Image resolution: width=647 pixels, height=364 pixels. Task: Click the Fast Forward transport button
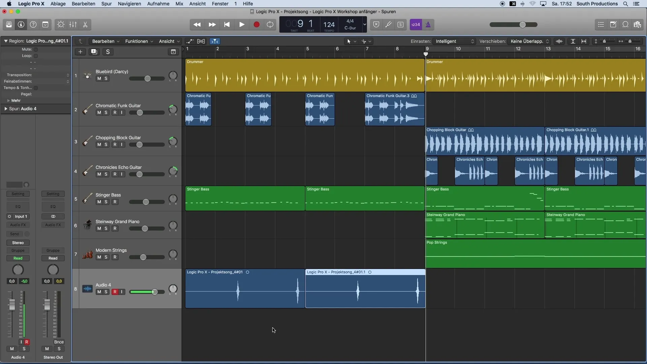[x=212, y=25]
